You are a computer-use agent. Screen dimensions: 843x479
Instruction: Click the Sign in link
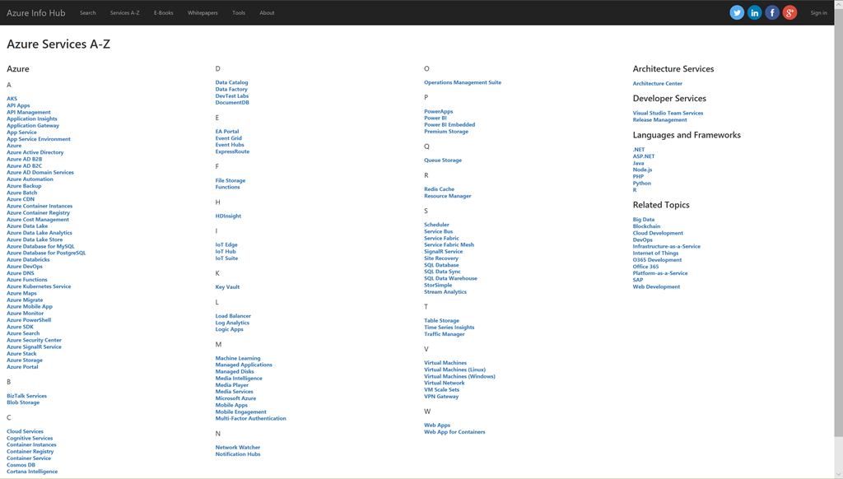(818, 13)
